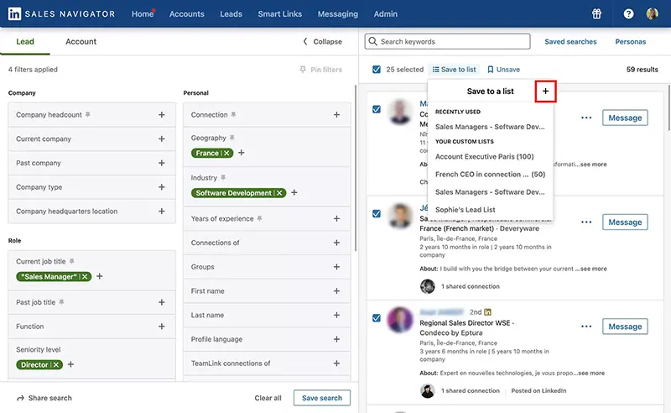Focus the Search keywords field
Image resolution: width=671 pixels, height=413 pixels.
447,42
